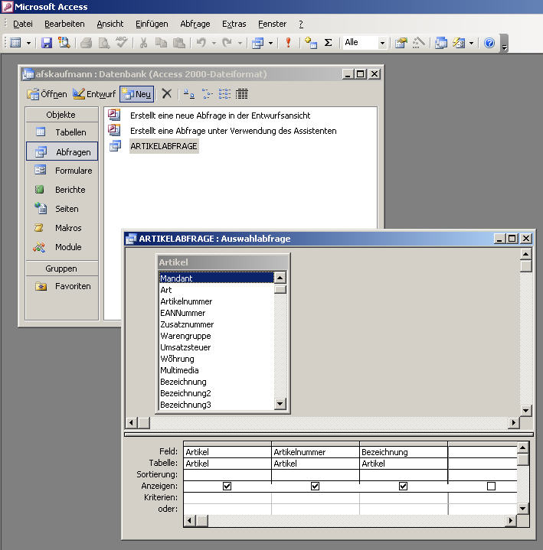Image resolution: width=543 pixels, height=550 pixels.
Task: Click the New Object icon
Action: click(x=459, y=43)
